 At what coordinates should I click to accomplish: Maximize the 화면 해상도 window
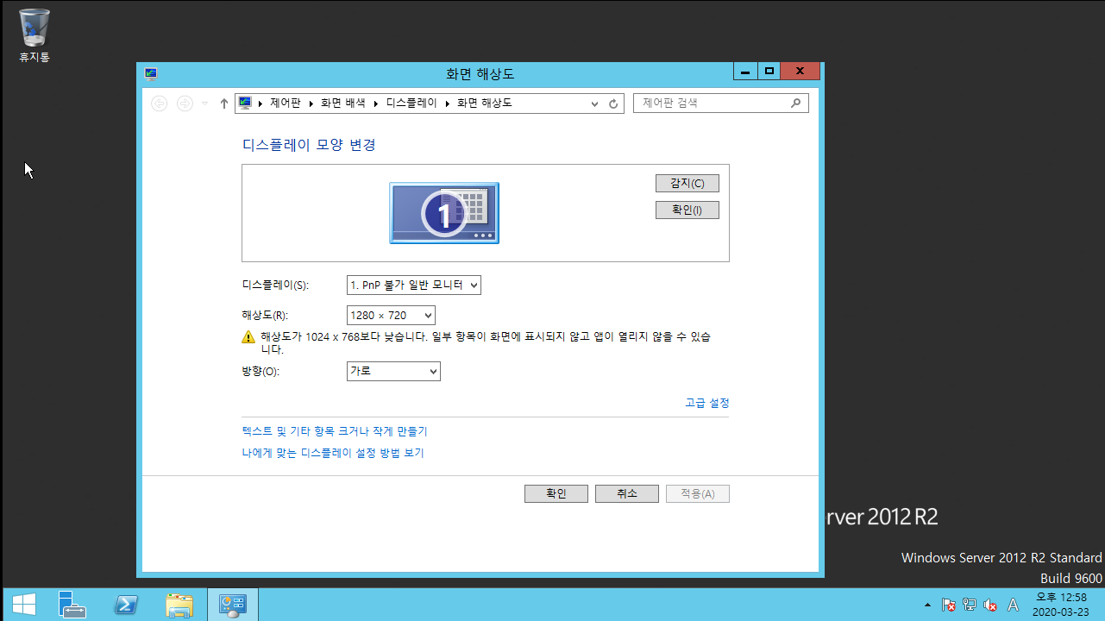[x=769, y=71]
